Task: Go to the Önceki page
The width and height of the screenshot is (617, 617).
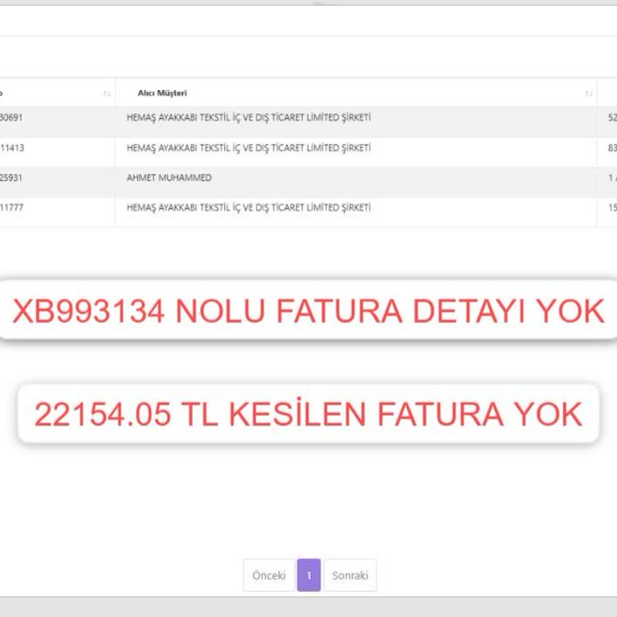Action: click(269, 575)
